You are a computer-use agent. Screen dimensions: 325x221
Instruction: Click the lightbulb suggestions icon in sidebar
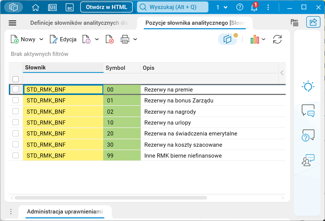tap(307, 86)
